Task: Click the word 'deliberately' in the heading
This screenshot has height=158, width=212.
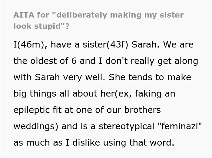Action: coord(81,15)
